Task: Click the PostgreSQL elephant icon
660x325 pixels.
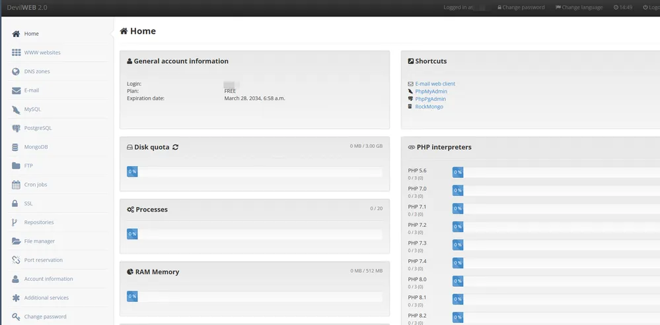Action: point(16,128)
